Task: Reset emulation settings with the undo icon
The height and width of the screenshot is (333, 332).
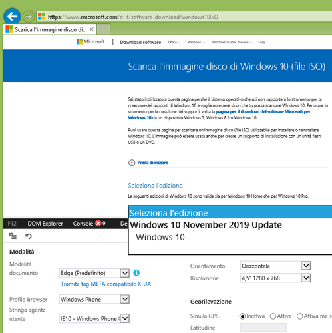Action: pos(29,236)
